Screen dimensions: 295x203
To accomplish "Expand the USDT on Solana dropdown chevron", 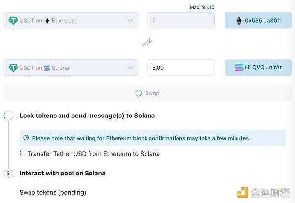I will coord(130,68).
